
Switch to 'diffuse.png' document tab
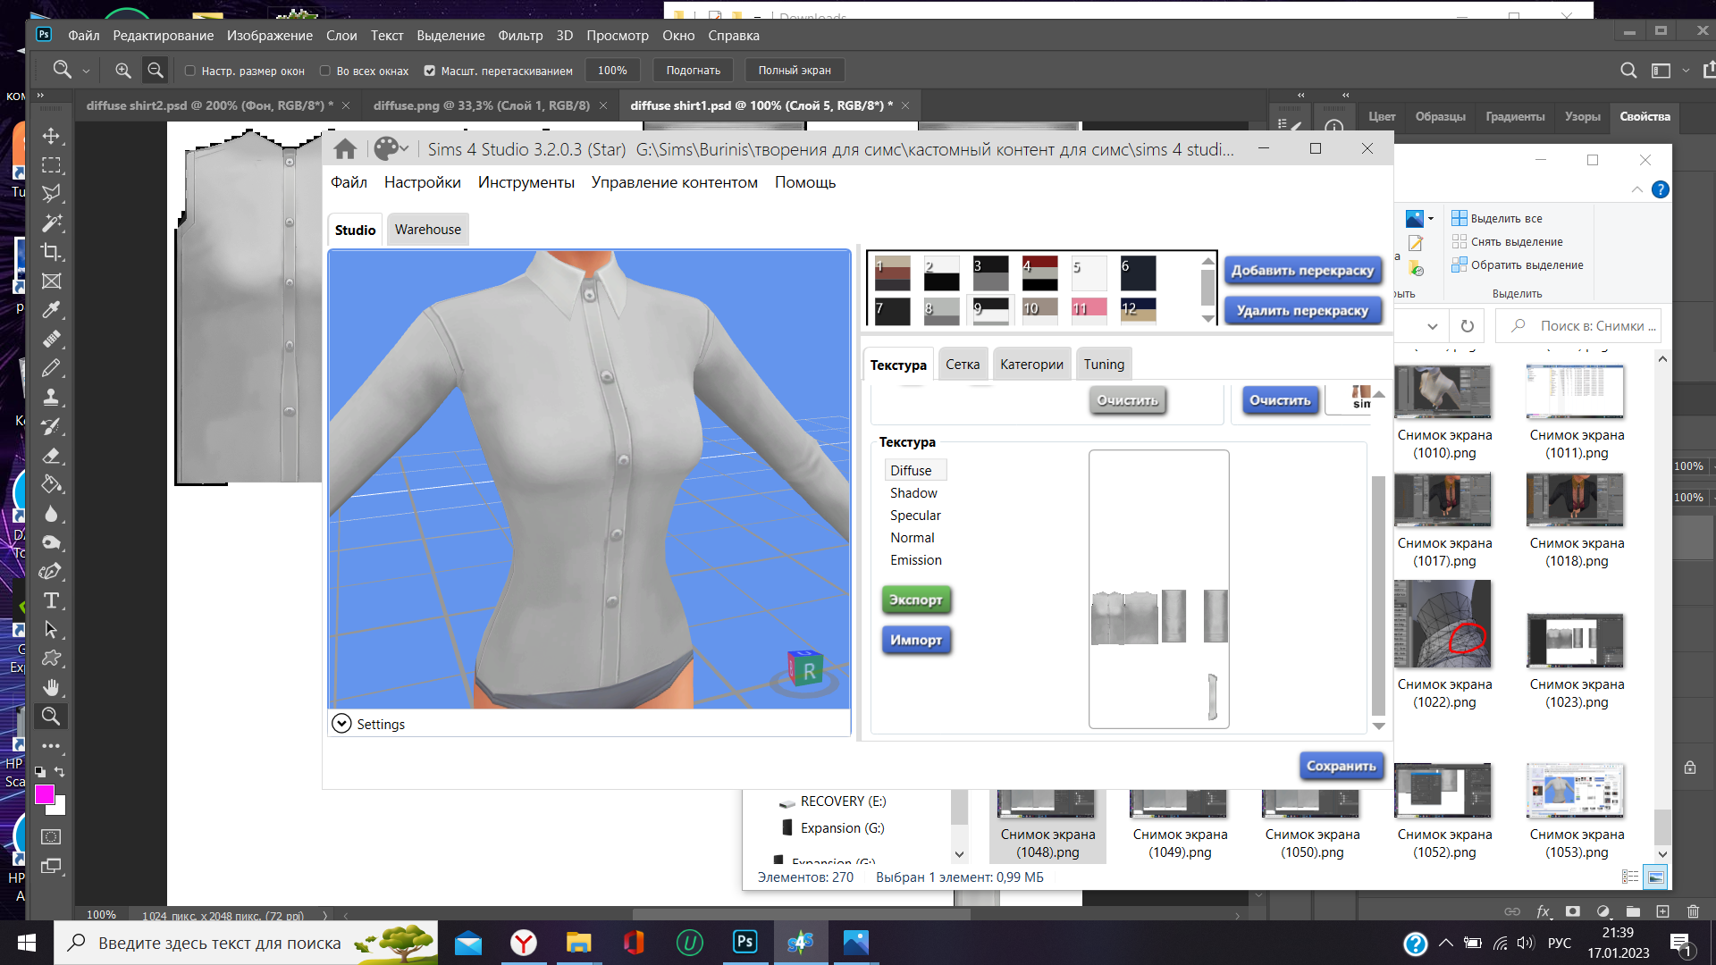tap(481, 105)
